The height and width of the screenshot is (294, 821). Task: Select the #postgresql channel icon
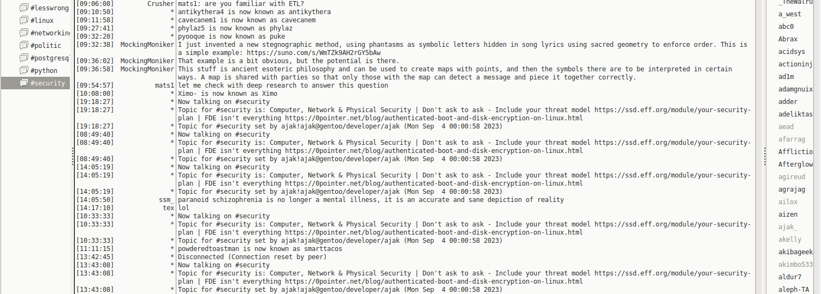(23, 58)
